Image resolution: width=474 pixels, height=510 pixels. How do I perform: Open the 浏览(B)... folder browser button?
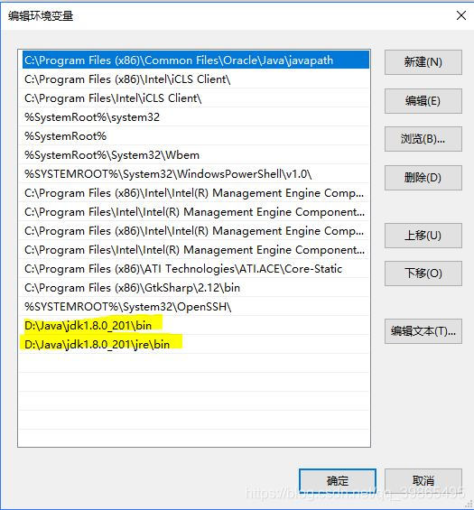click(423, 139)
